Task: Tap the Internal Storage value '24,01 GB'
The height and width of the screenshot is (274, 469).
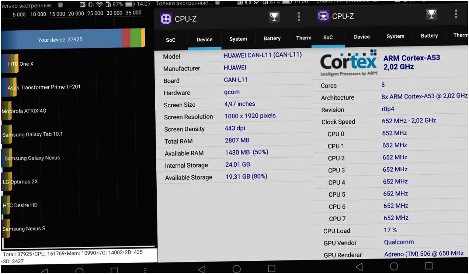Action: [237, 164]
